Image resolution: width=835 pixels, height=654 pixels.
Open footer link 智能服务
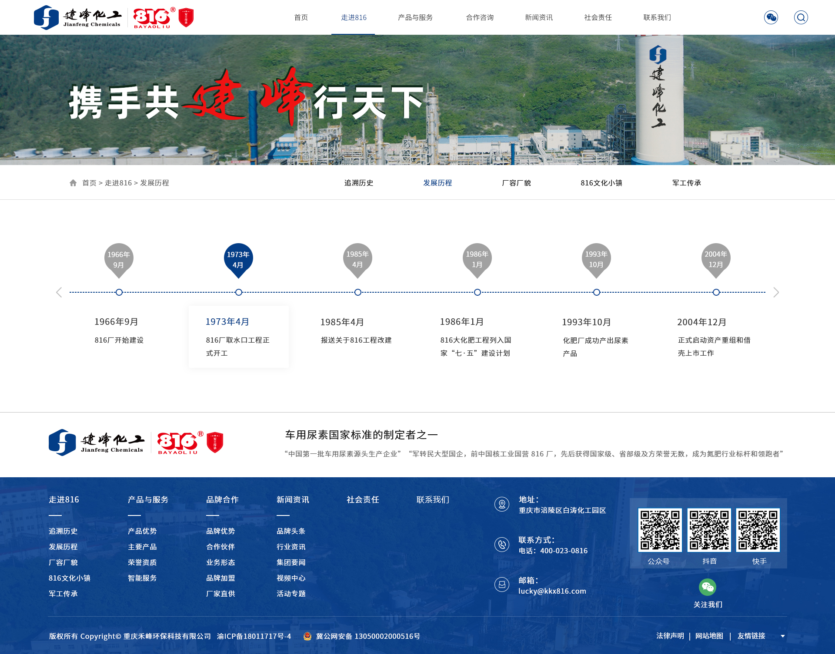point(142,578)
